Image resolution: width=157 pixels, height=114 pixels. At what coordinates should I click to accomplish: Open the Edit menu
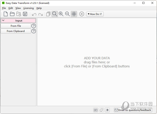click(x=11, y=8)
